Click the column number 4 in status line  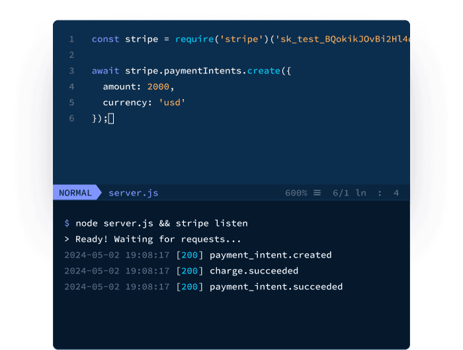(x=396, y=193)
